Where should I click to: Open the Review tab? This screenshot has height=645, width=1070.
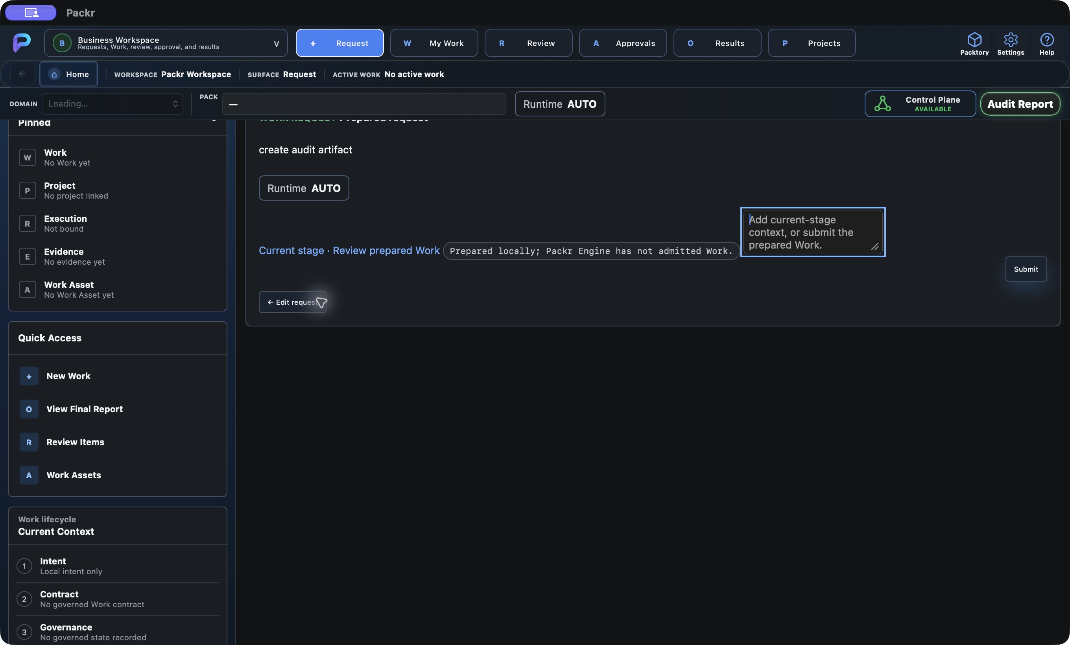[528, 43]
